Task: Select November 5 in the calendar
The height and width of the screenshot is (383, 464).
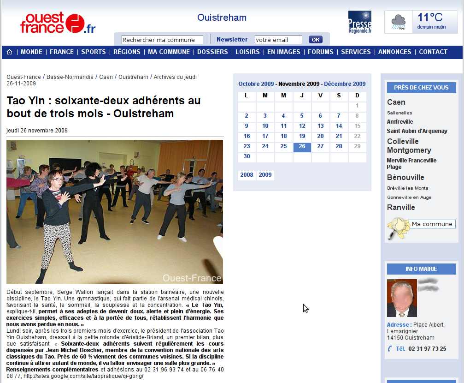Action: (x=302, y=116)
